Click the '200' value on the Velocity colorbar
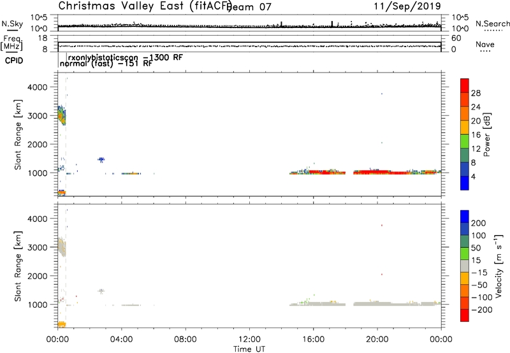 (479, 223)
